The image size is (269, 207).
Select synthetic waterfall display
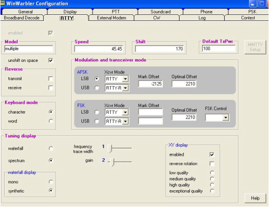pyautogui.click(x=51, y=191)
